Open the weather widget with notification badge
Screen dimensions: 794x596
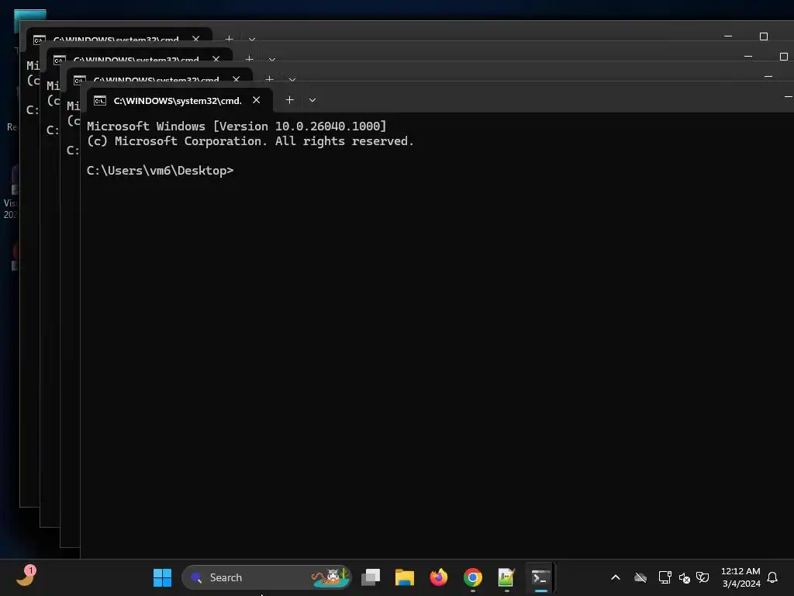[x=26, y=577]
